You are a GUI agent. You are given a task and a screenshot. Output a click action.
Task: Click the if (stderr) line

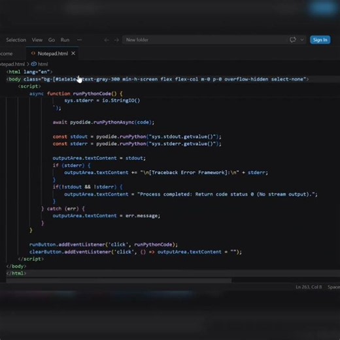point(71,165)
